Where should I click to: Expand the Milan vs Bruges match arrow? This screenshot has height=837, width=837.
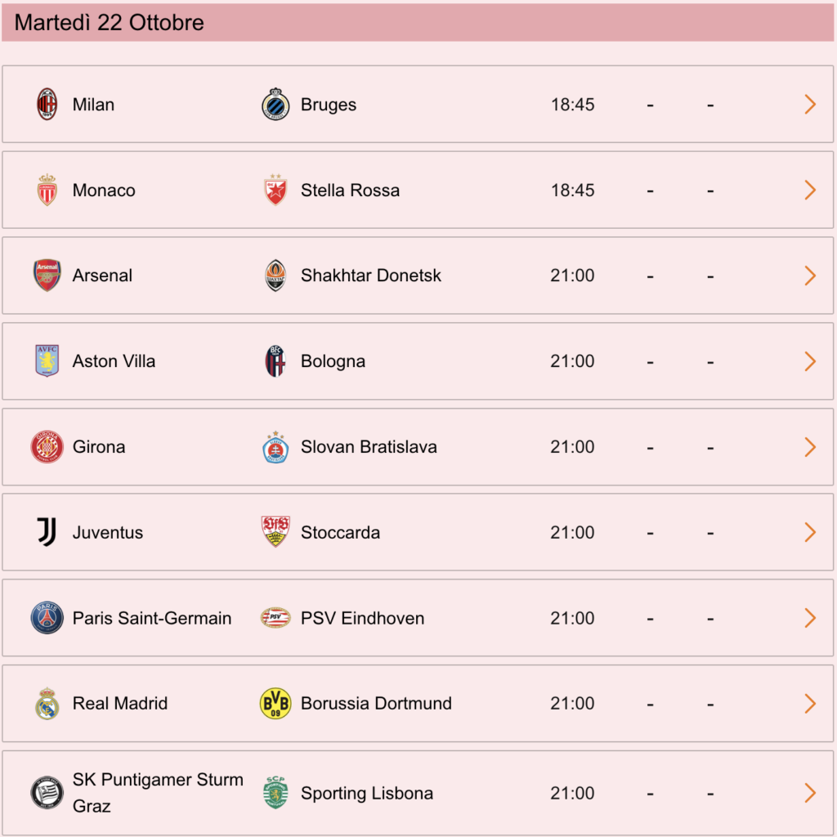810,104
